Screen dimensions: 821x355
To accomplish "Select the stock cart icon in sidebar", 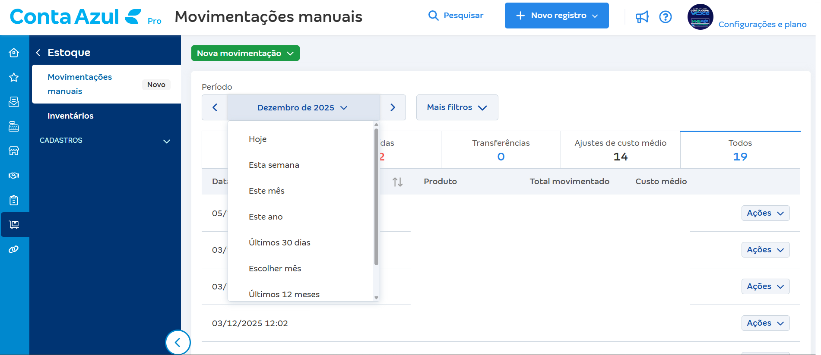I will 14,225.
